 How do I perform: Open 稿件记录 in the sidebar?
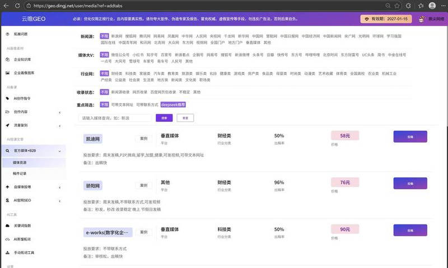point(20,174)
